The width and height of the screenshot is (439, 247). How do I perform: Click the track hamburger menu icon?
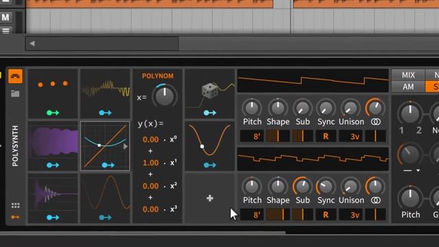point(5,31)
